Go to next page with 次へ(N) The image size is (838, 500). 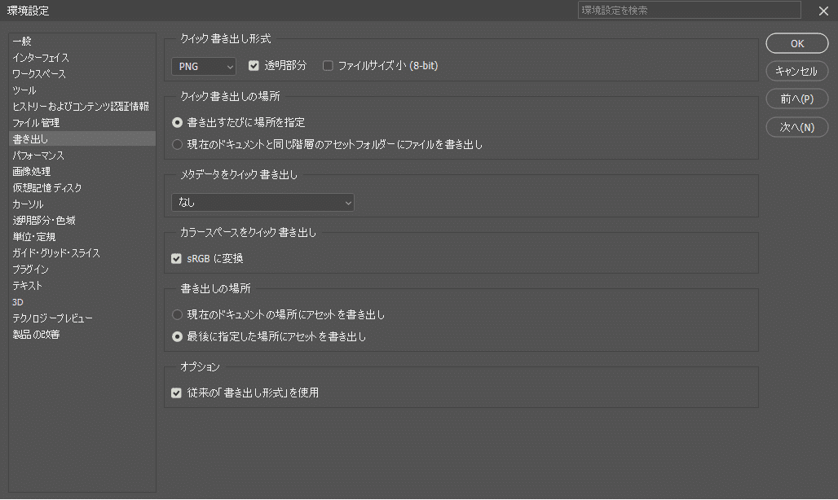tap(797, 127)
